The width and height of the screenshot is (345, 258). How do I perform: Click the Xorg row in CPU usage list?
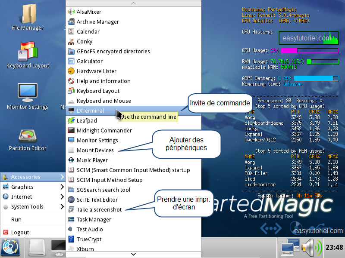point(291,117)
